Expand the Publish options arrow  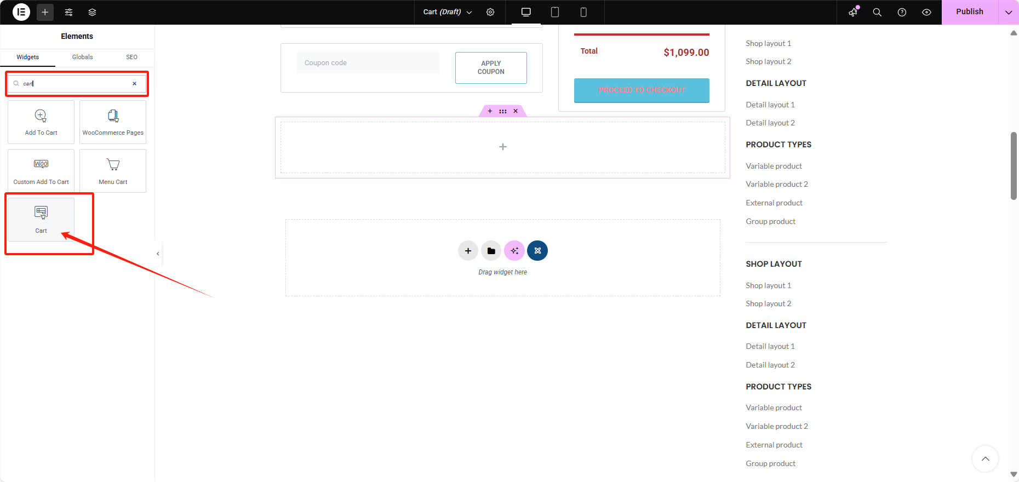tap(1008, 12)
